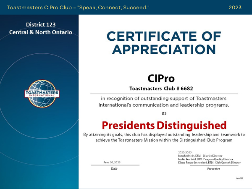Click the 'in recognition of outstanding support' line
The width and height of the screenshot is (252, 189).
coord(164,98)
